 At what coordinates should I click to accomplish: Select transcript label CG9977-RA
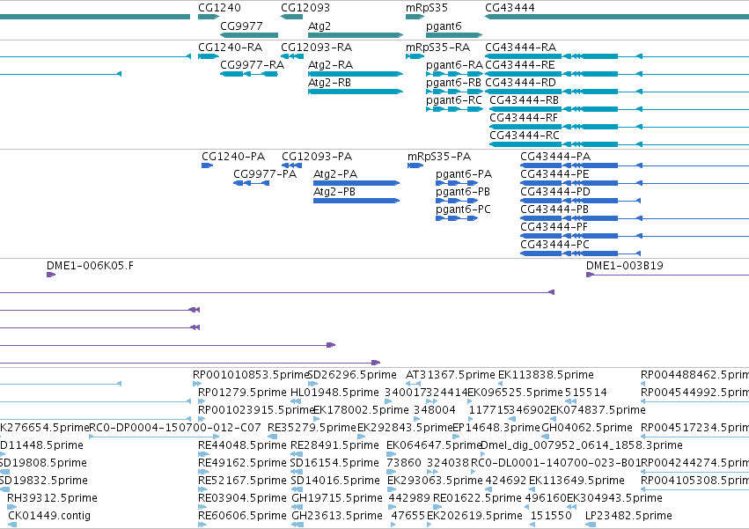[x=253, y=64]
